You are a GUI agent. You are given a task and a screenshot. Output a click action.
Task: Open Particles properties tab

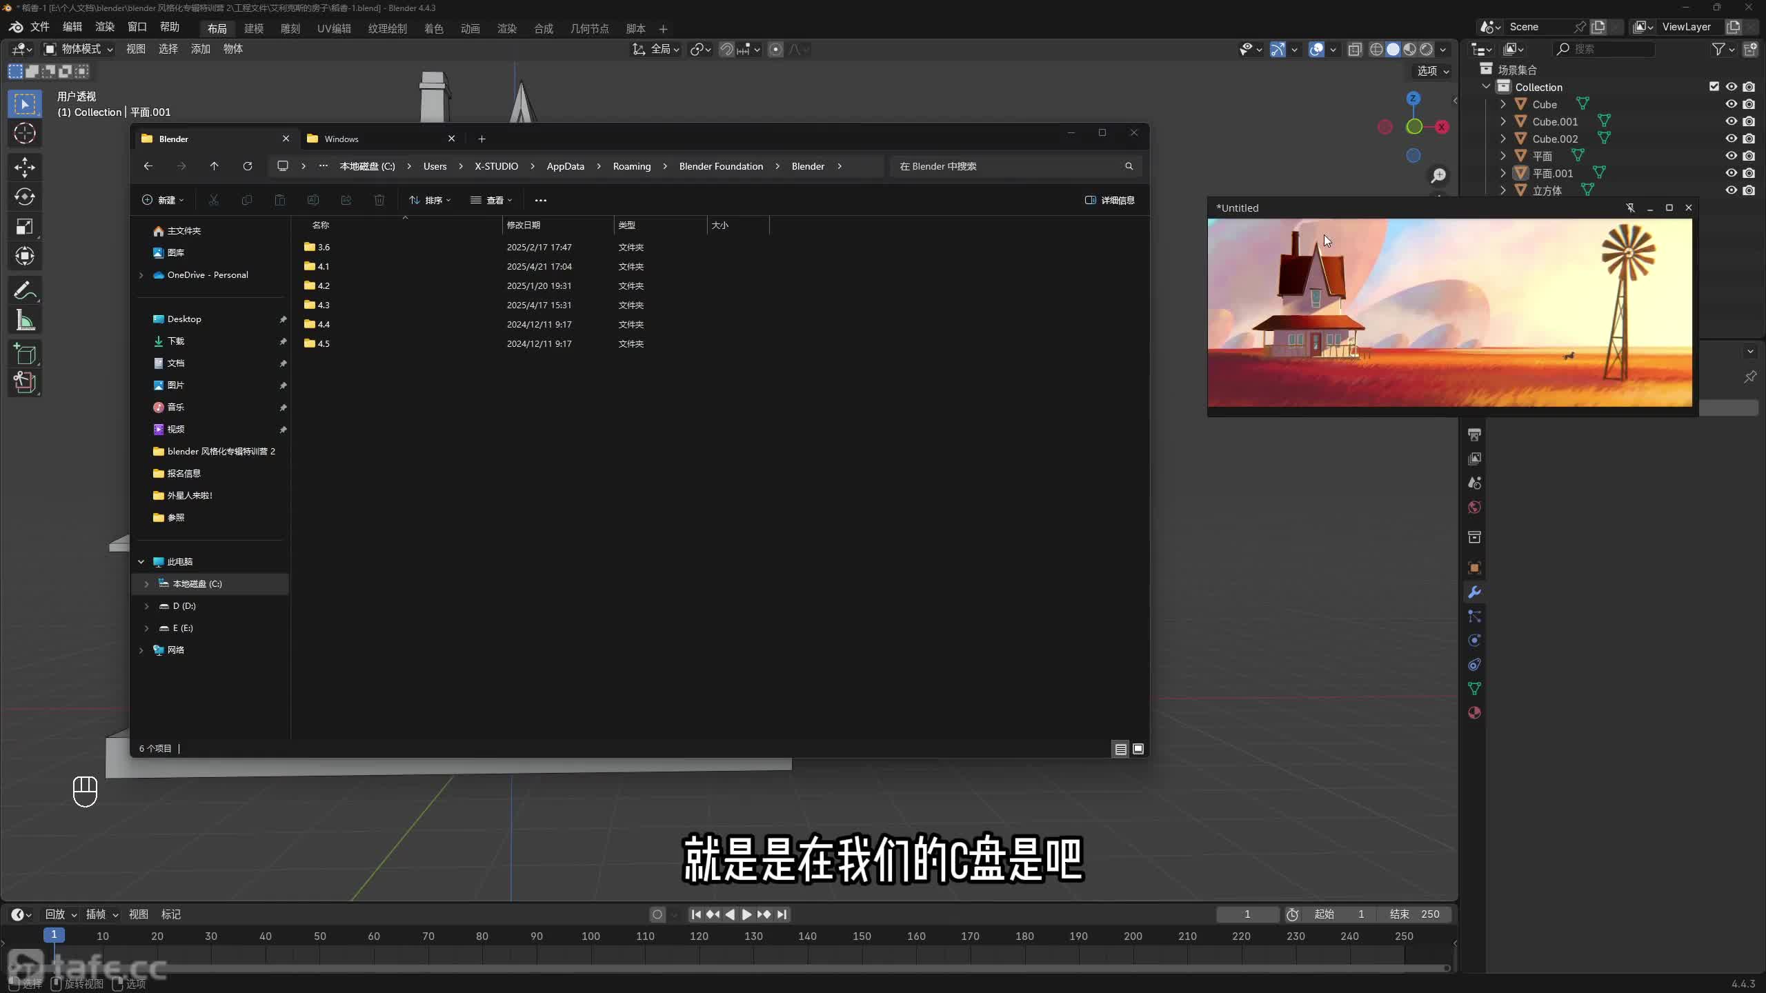[x=1474, y=616]
